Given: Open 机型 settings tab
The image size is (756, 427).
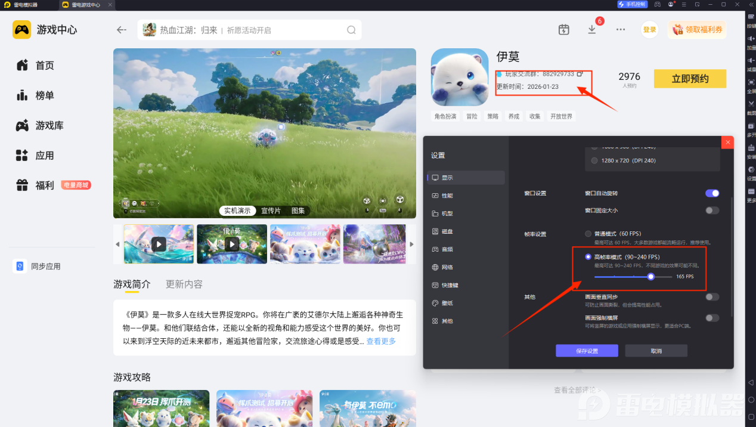Looking at the screenshot, I should pos(466,213).
